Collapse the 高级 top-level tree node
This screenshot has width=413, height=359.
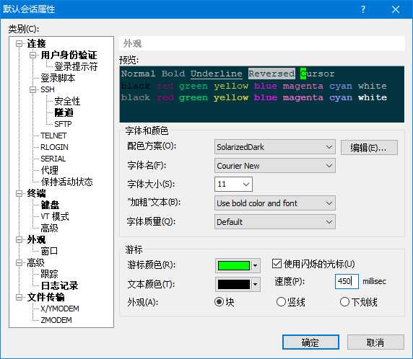[19, 262]
